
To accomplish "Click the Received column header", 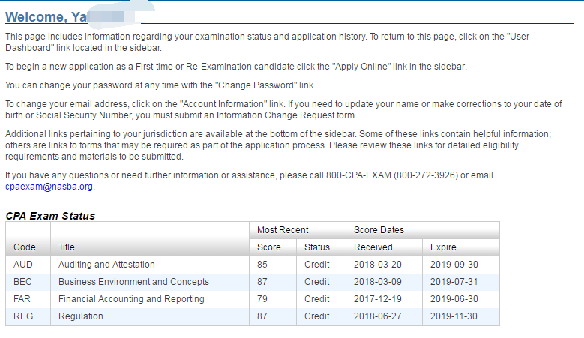I will click(373, 247).
